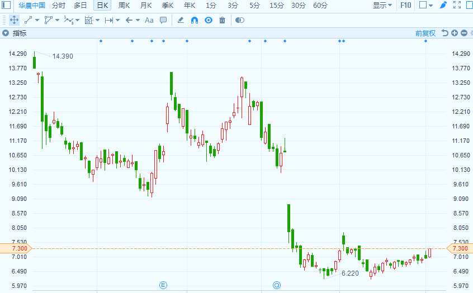
Task: Switch to the 5分 interval tab
Action: coord(254,5)
